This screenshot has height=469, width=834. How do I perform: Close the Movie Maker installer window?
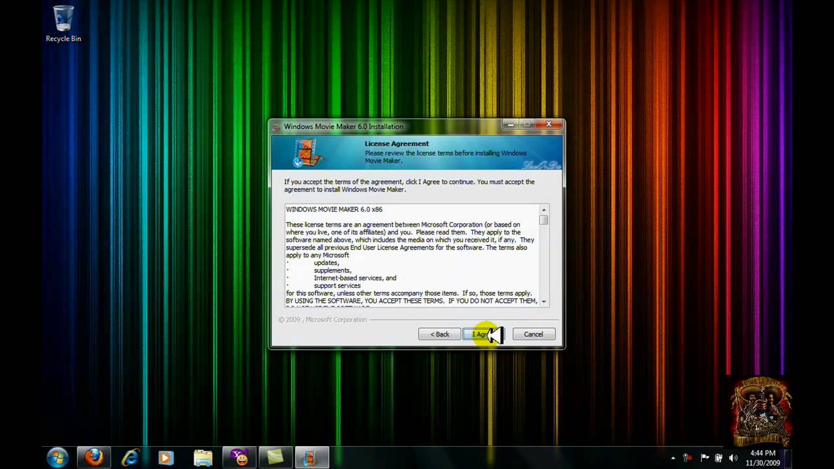pos(549,124)
